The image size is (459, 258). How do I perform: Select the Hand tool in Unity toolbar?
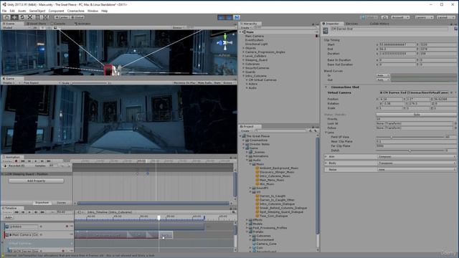6,17
